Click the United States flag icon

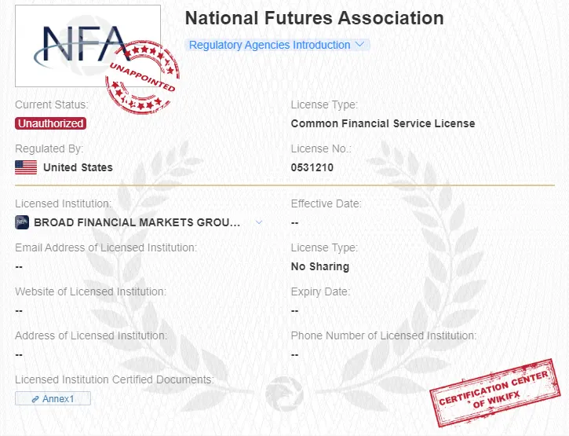[x=26, y=167]
